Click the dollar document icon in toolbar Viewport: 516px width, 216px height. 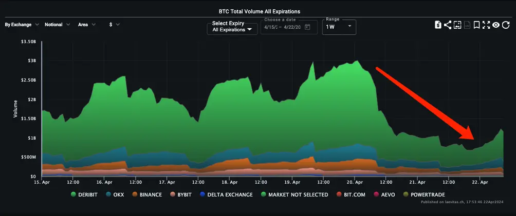click(x=437, y=25)
